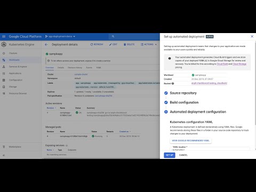
Task: Sort active revisions by Revision column
Action: [51, 108]
